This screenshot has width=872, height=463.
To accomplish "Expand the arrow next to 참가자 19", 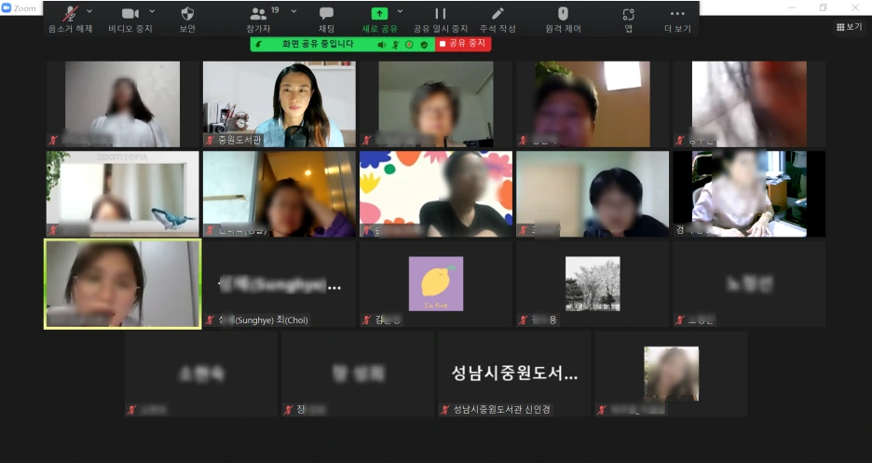I will pos(293,11).
